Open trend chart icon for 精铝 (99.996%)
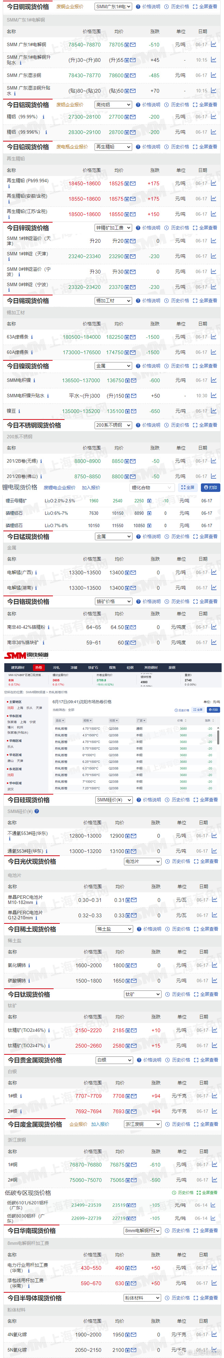224x1358 pixels. (x=213, y=132)
